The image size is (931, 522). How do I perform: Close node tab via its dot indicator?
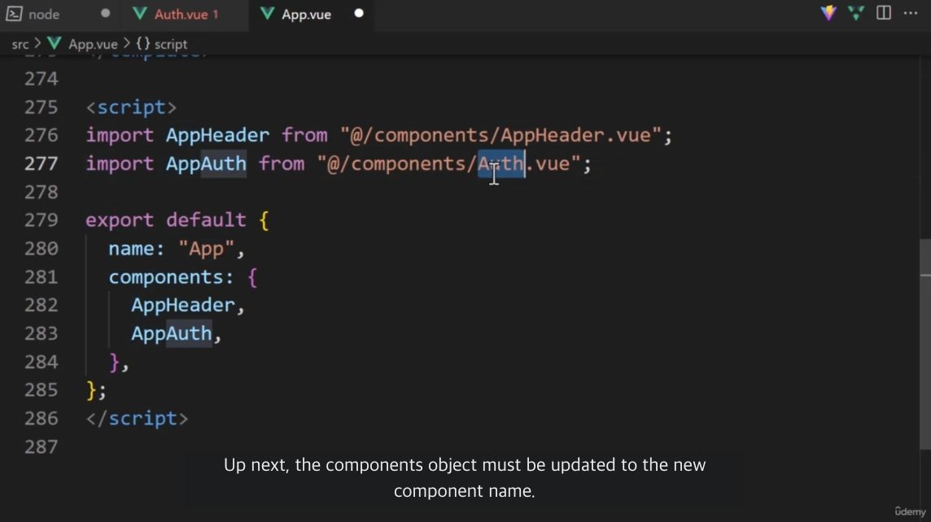coord(105,13)
